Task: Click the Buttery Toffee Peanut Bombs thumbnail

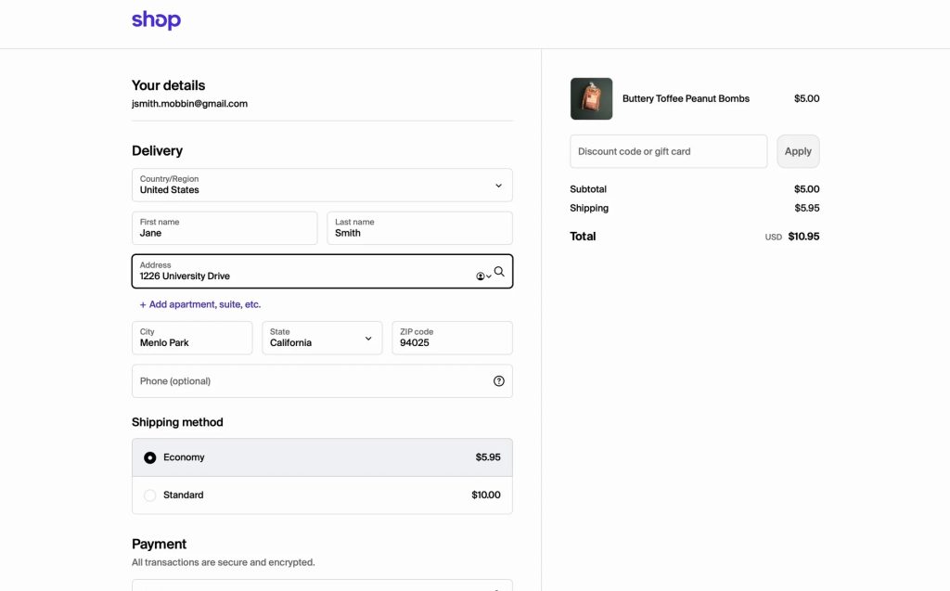Action: click(591, 98)
